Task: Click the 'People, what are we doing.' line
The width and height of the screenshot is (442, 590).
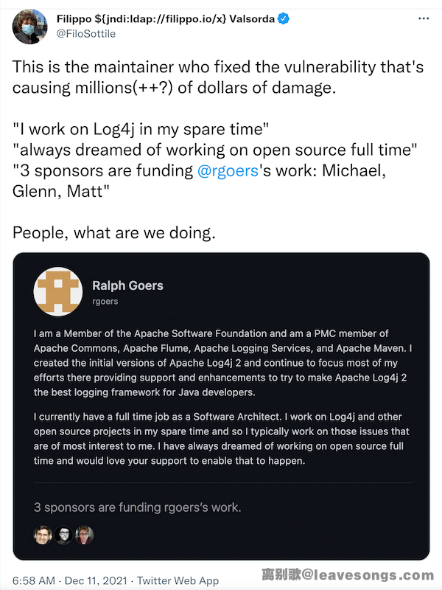Action: click(113, 233)
